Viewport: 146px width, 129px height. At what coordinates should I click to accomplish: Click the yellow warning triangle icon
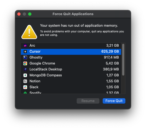(29, 32)
